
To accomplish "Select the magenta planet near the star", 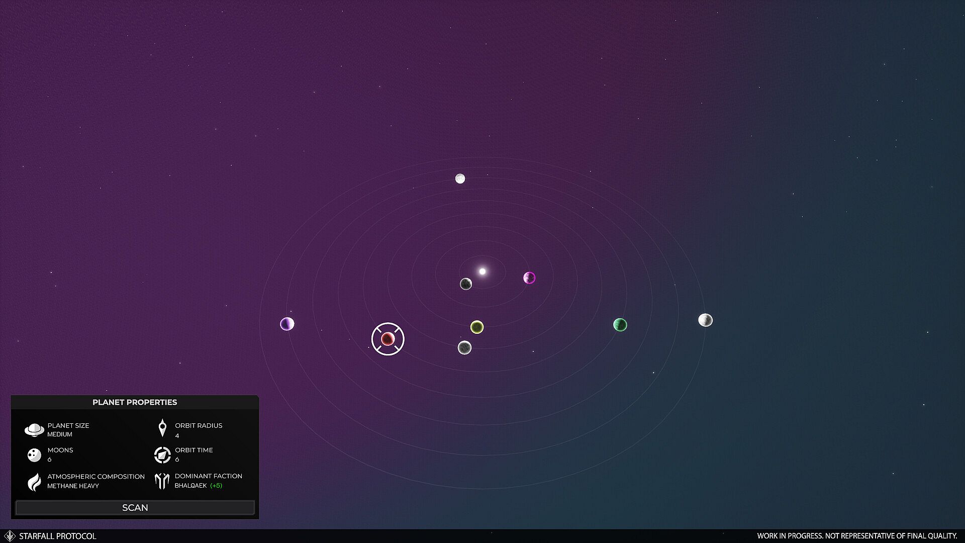I will (529, 278).
